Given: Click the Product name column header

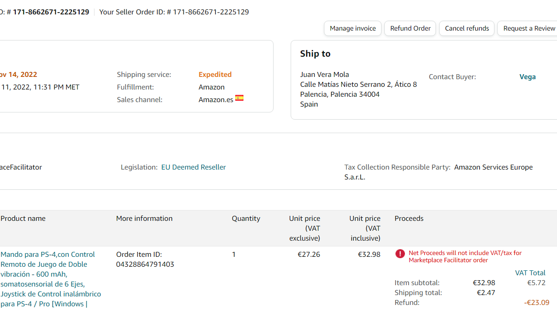Looking at the screenshot, I should (23, 219).
